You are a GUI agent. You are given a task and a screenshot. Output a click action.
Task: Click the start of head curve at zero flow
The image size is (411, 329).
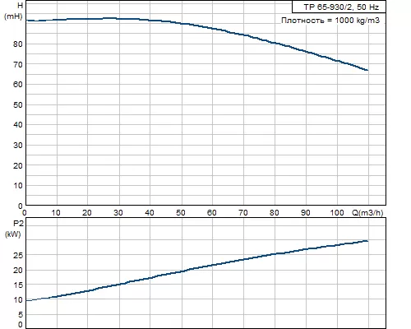point(26,21)
